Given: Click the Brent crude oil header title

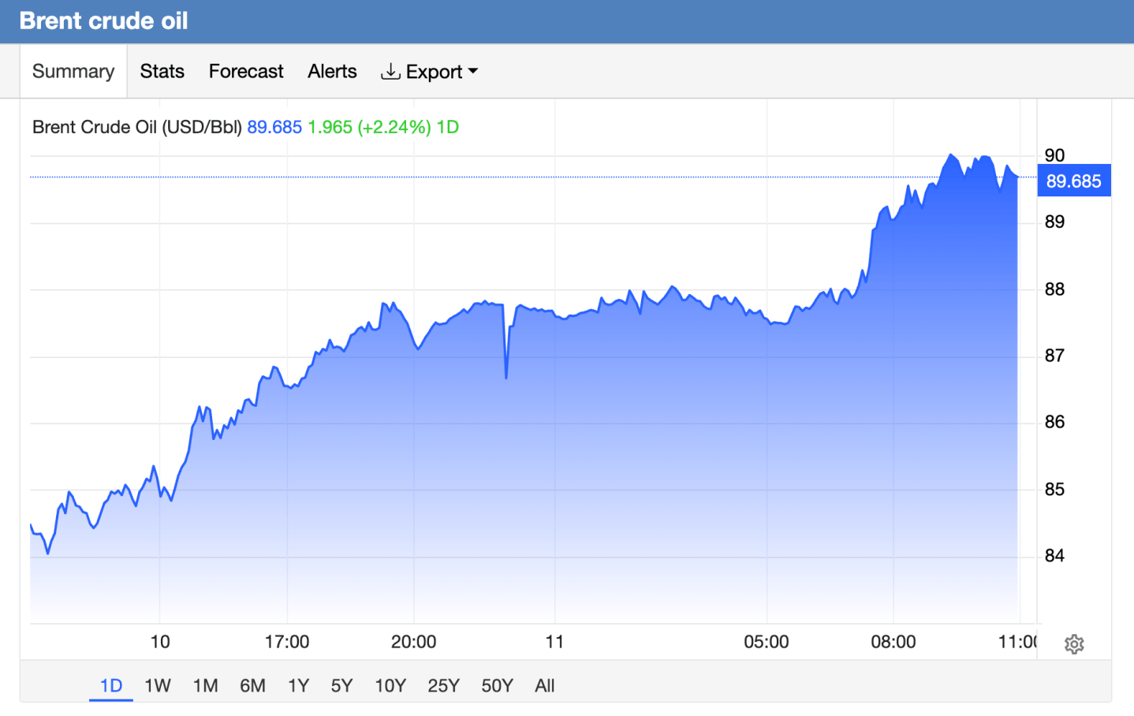Looking at the screenshot, I should tap(103, 21).
